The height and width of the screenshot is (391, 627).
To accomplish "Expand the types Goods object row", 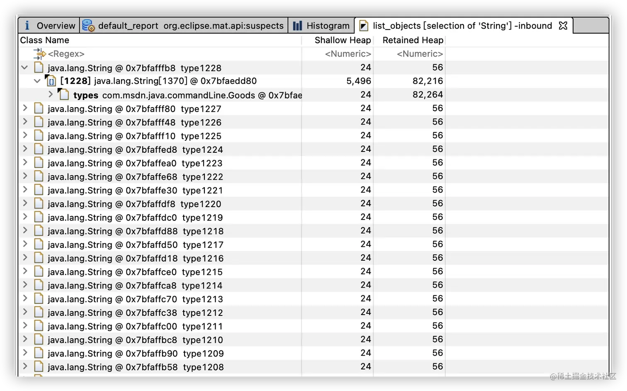I will (51, 94).
